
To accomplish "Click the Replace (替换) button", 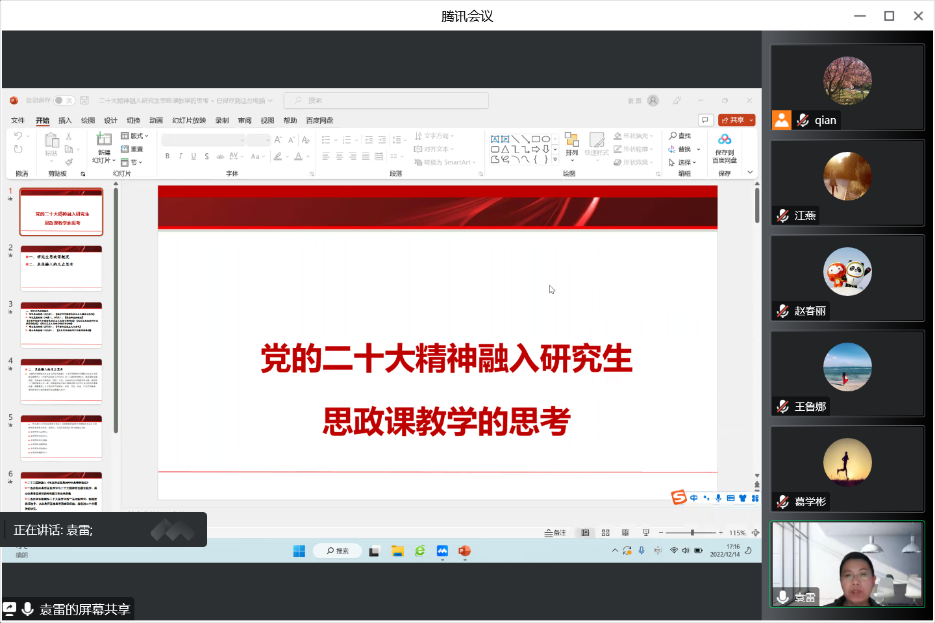I will tap(680, 149).
